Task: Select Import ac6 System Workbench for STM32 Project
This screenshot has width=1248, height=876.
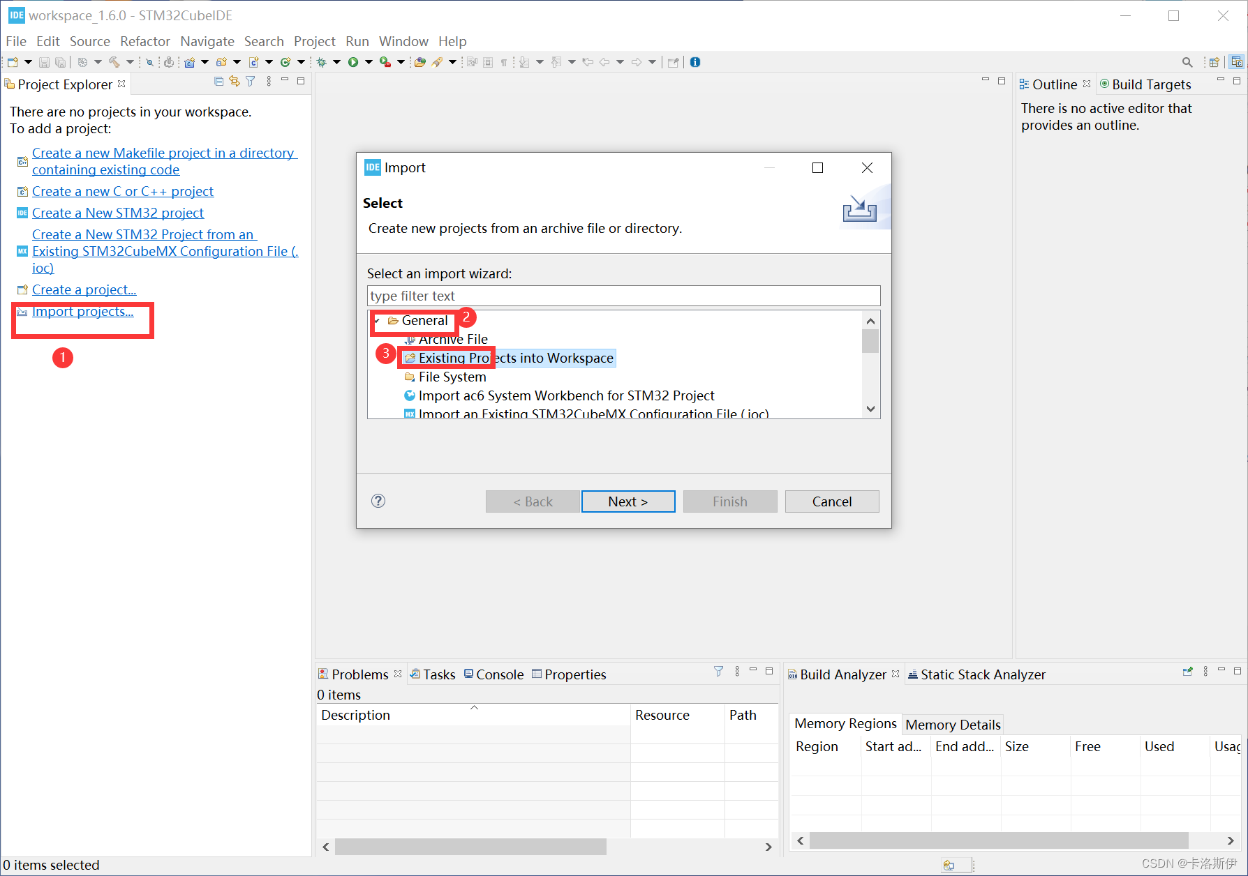Action: point(559,395)
